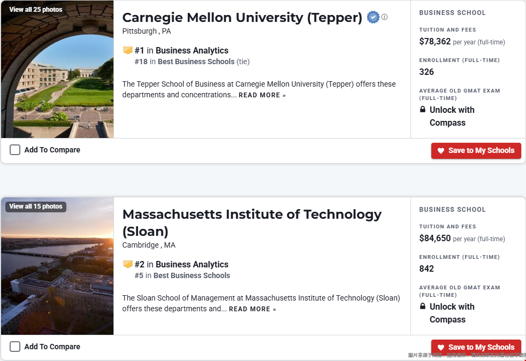This screenshot has width=526, height=361.
Task: Expand READ MORE for Tepper description
Action: click(262, 95)
